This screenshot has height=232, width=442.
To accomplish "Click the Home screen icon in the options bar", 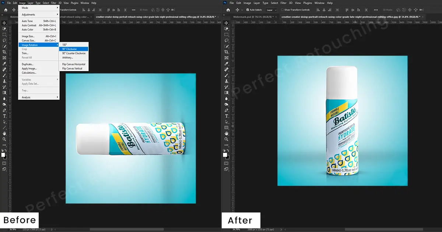I will pos(228,10).
